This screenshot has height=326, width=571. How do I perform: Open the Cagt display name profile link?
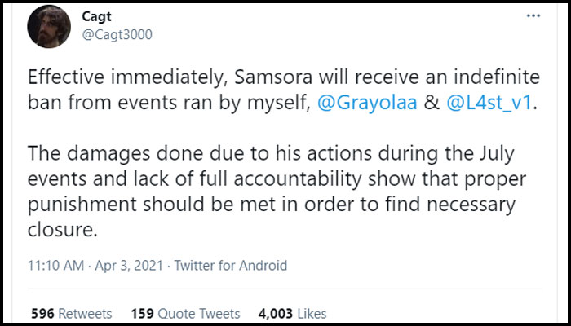(99, 17)
